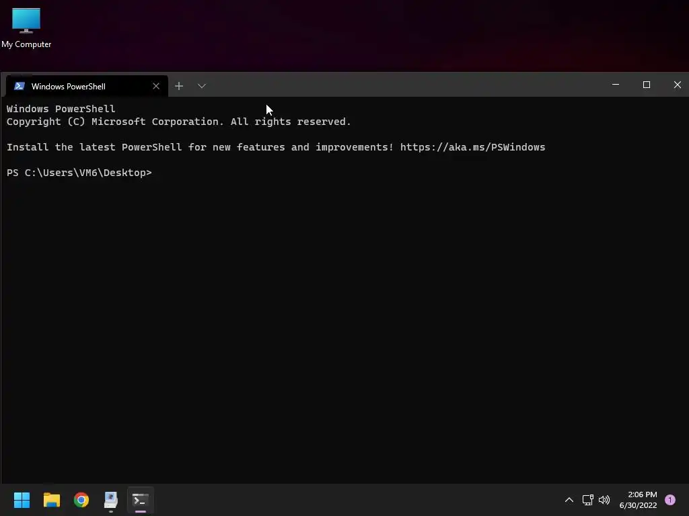Viewport: 689px width, 516px height.
Task: Expand the new tab profile dropdown
Action: point(202,86)
